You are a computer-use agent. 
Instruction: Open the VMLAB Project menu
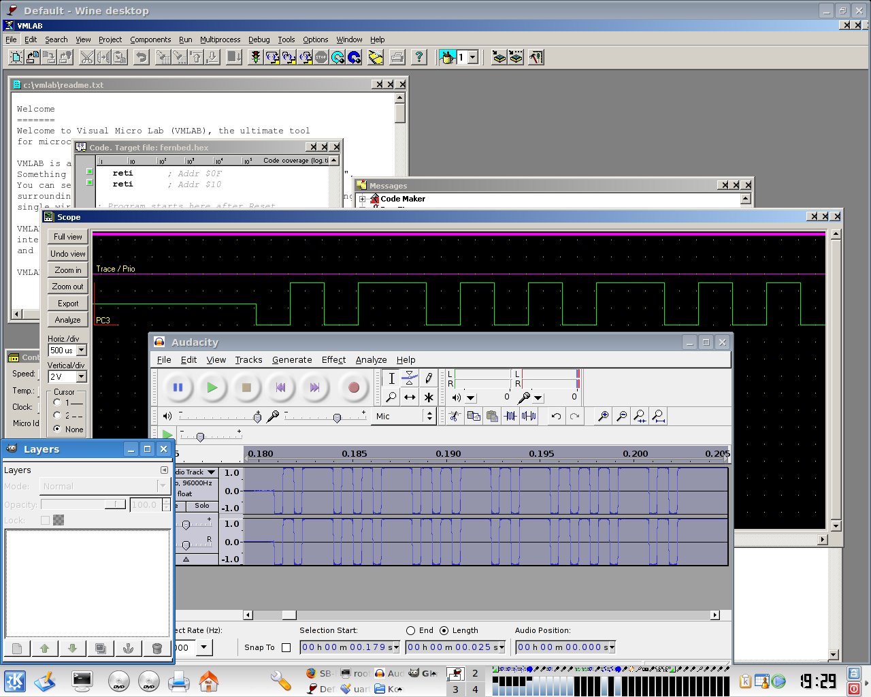pos(110,39)
